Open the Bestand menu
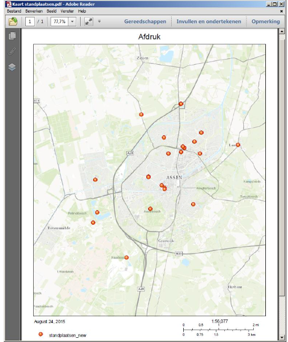This screenshot has width=288, height=342. click(14, 11)
